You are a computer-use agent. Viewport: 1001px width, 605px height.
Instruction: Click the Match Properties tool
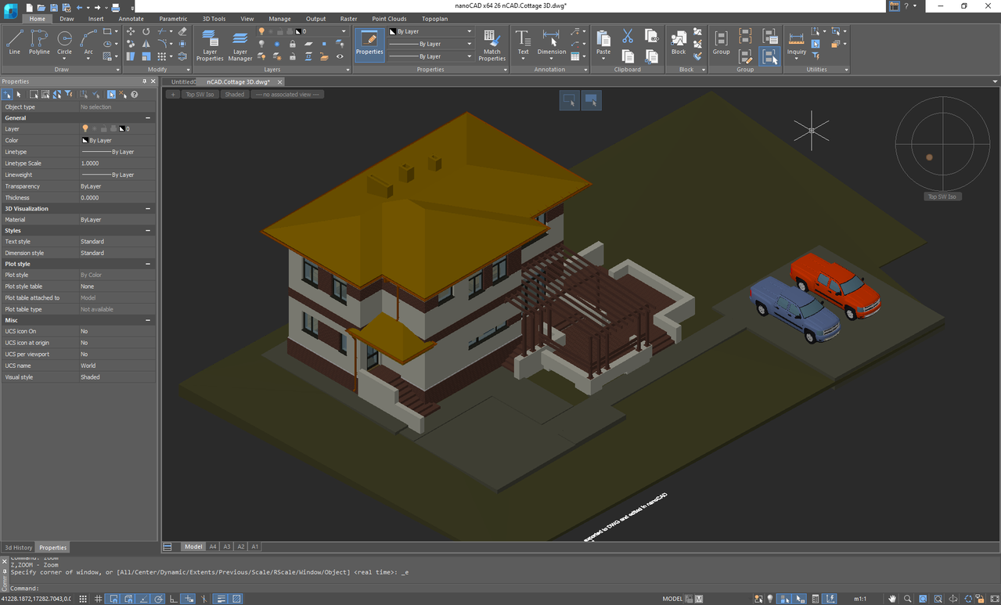click(491, 45)
